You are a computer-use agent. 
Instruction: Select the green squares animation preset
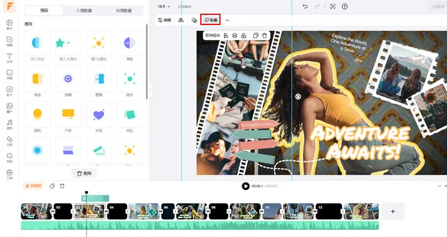(x=129, y=114)
